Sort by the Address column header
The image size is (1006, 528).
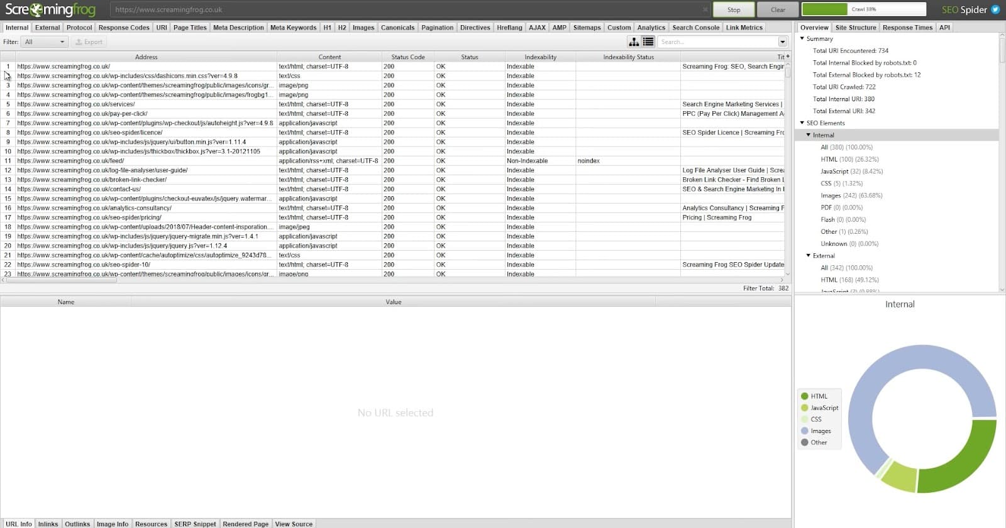click(146, 57)
